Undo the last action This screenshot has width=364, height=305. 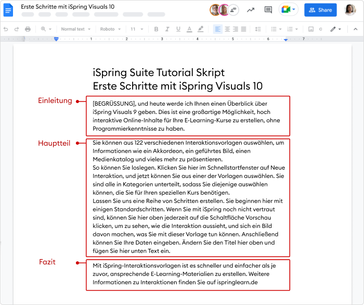click(6, 29)
